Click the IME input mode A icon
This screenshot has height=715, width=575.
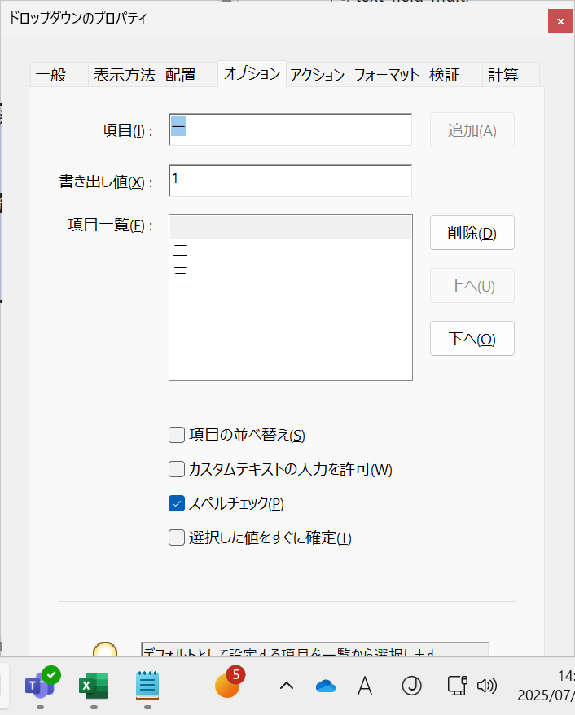tap(365, 686)
